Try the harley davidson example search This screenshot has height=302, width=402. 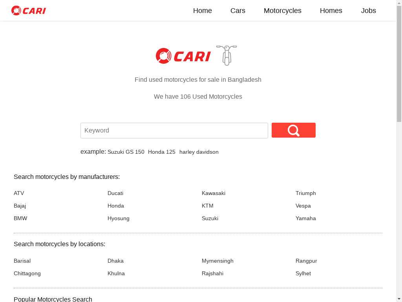click(199, 152)
